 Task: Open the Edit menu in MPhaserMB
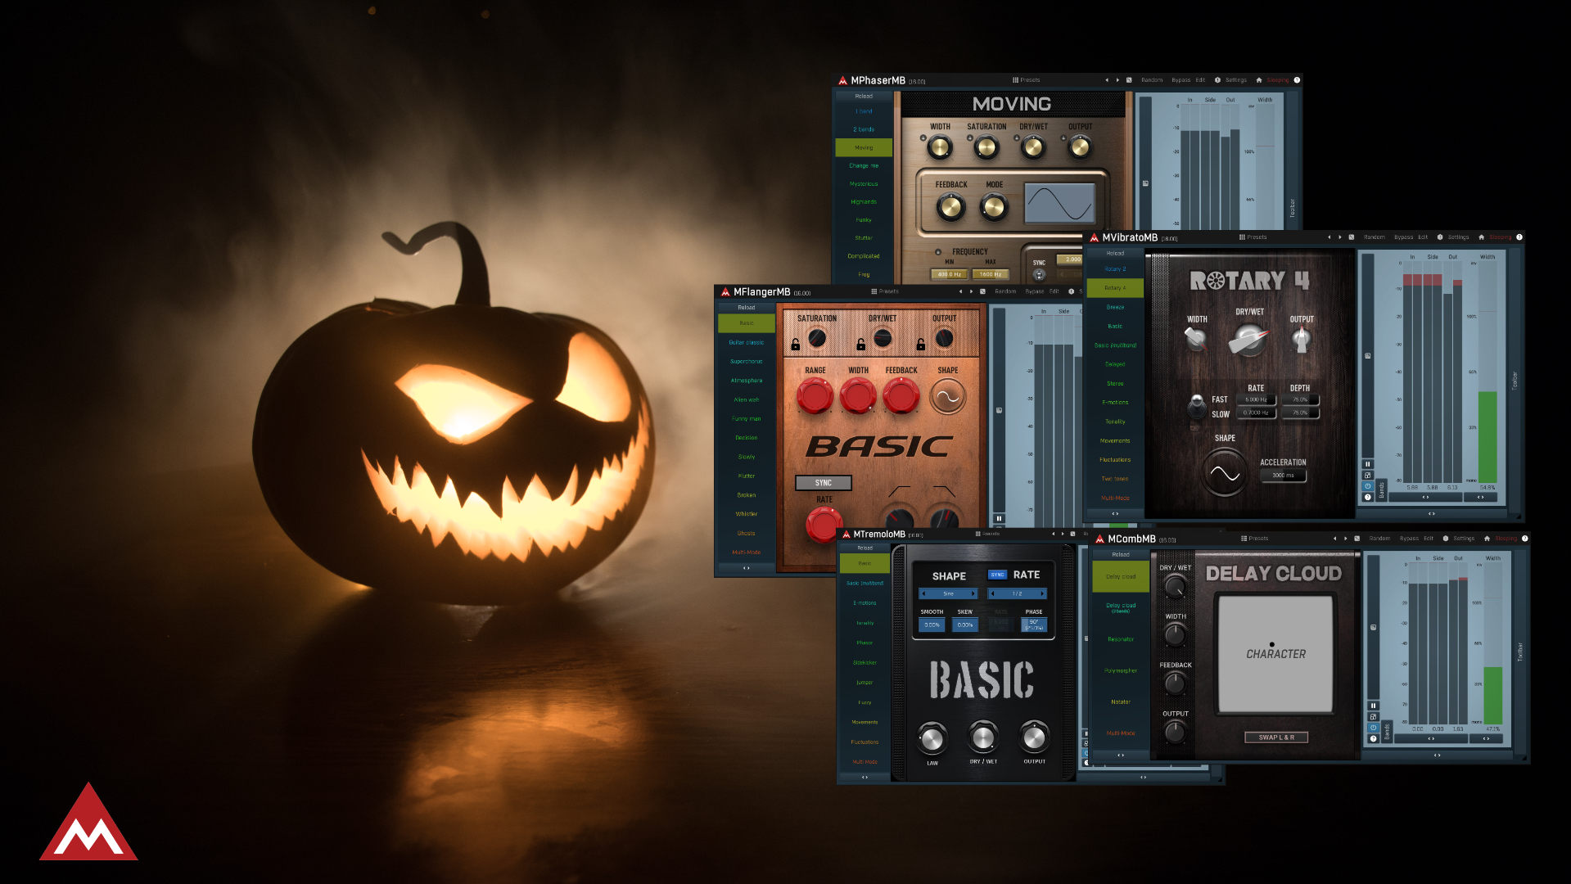[1200, 79]
